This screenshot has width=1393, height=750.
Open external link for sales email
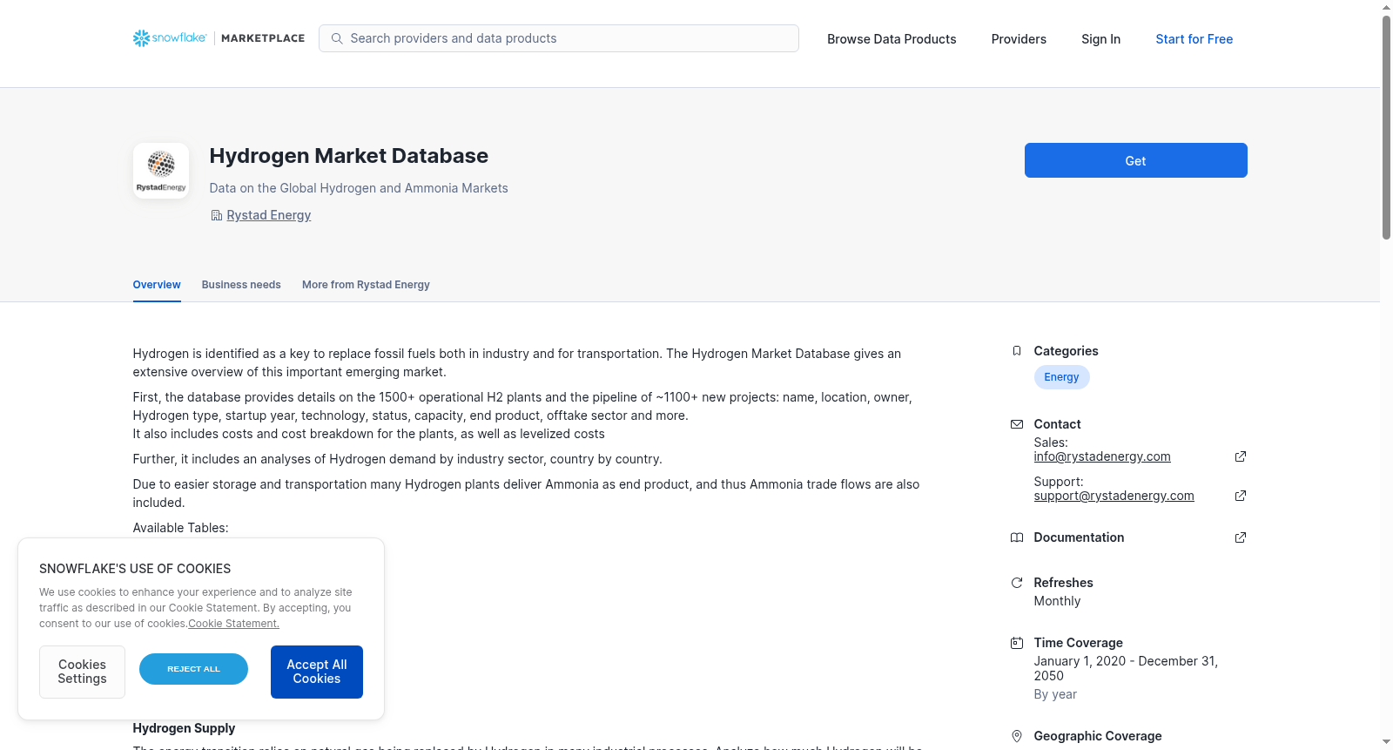click(x=1241, y=456)
